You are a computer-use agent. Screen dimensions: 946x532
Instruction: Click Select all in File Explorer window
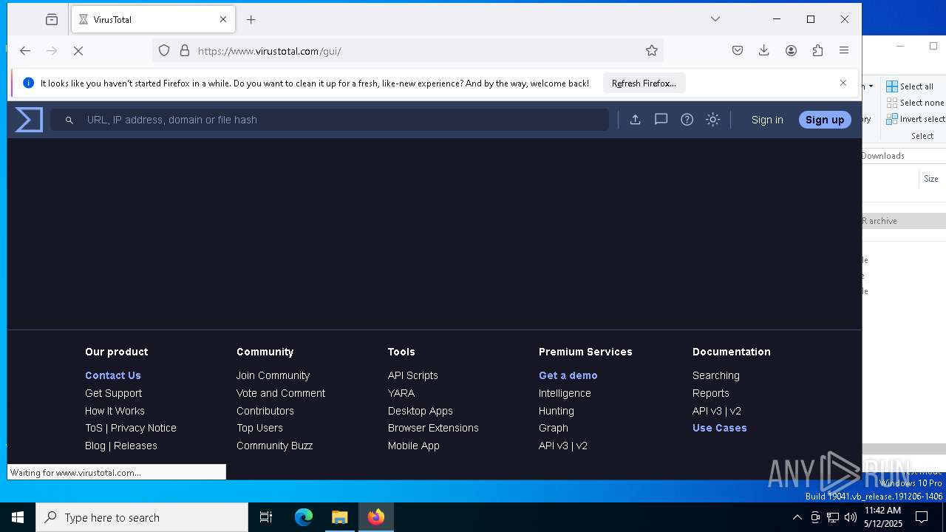[910, 86]
